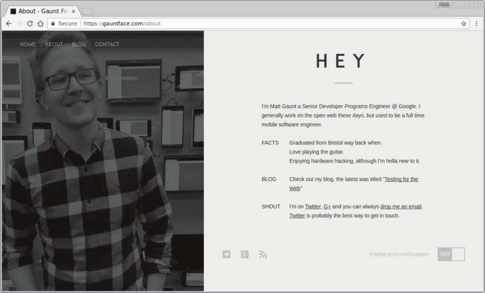Click the Twitter icon in the footer

pos(226,254)
